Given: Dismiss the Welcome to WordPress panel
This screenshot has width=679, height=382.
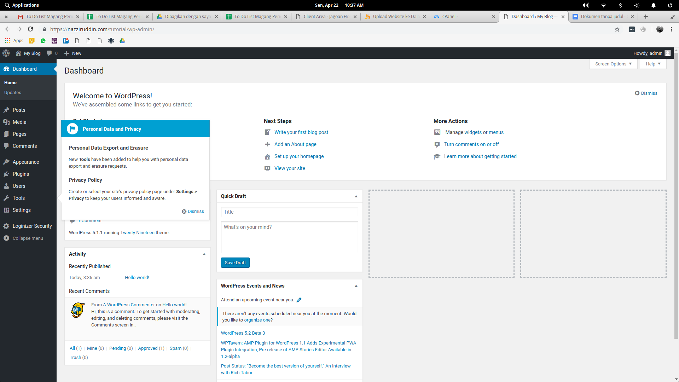Looking at the screenshot, I should (646, 93).
